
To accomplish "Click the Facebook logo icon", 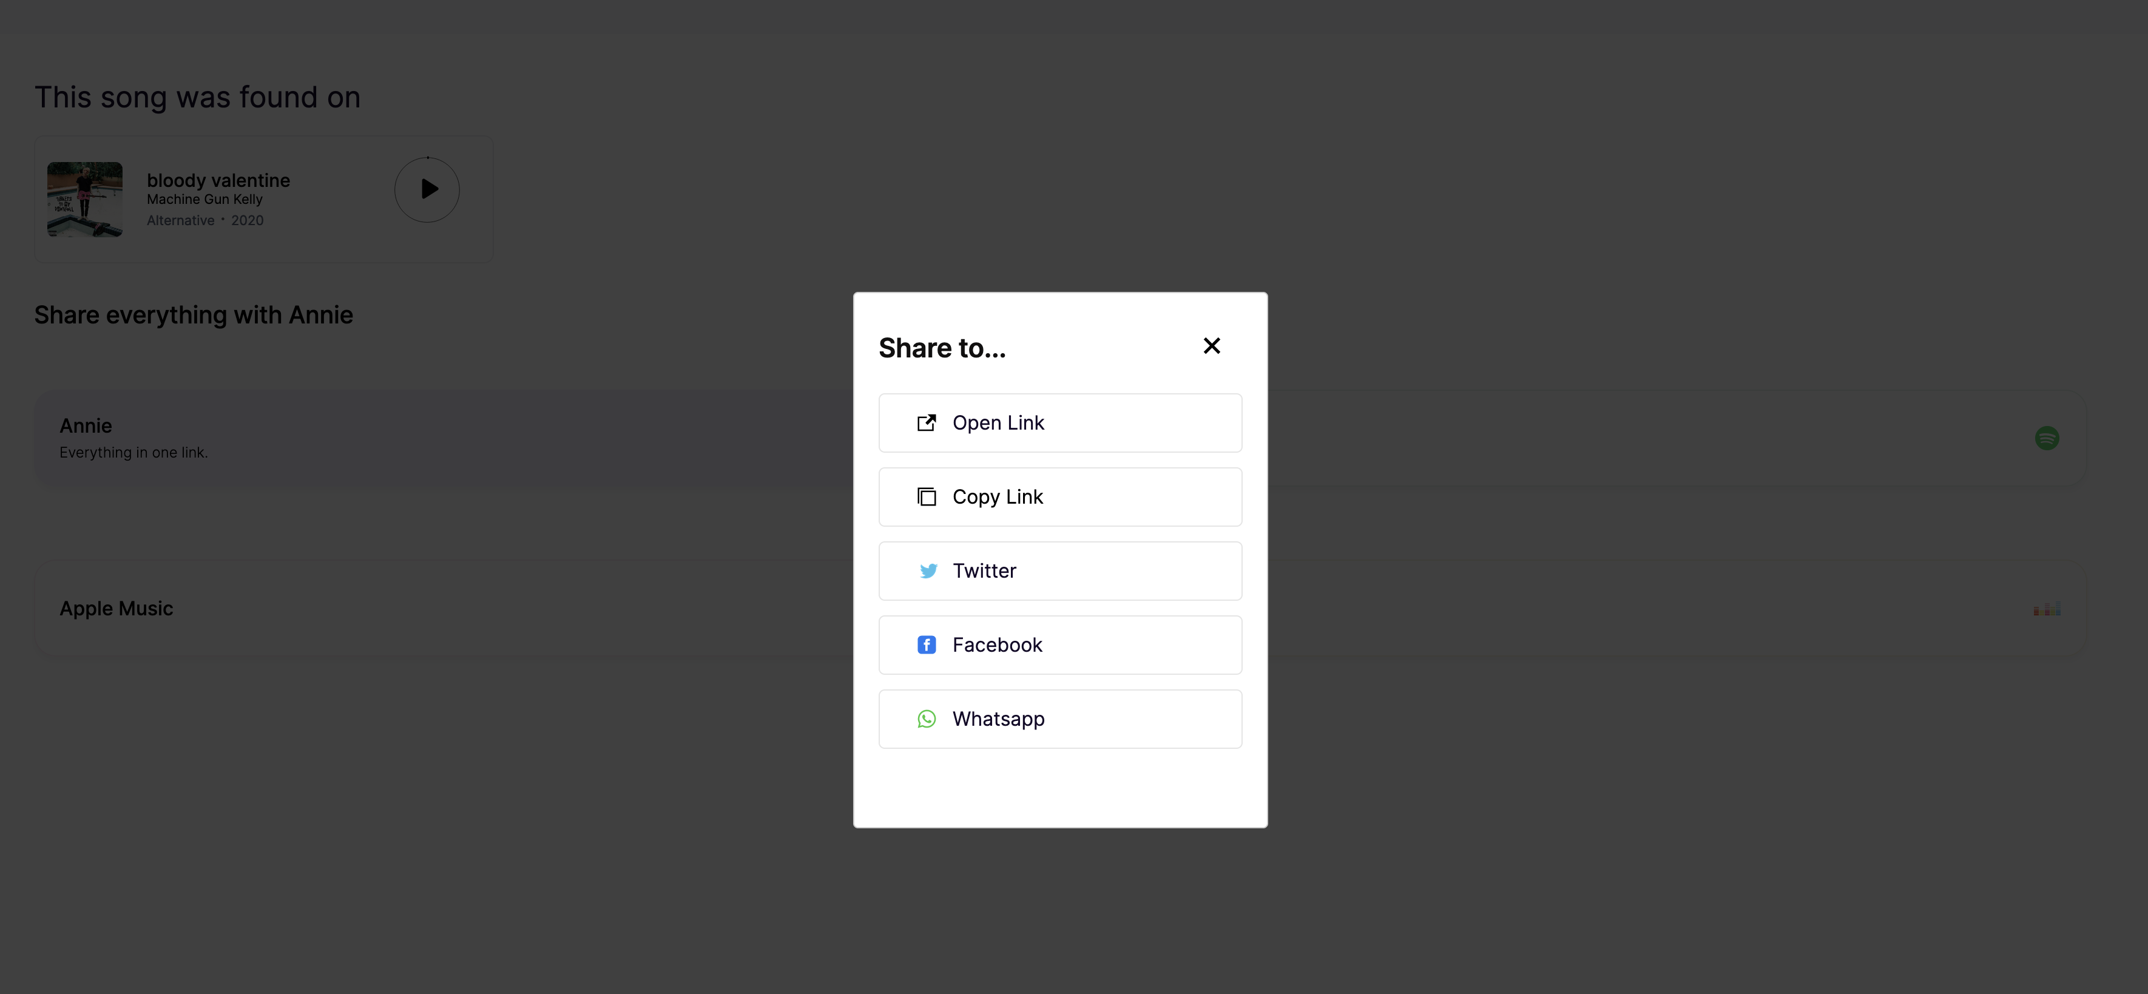I will (927, 644).
